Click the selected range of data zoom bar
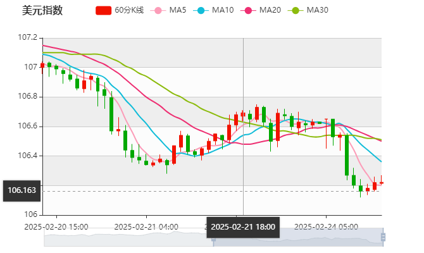Image resolution: width=424 pixels, height=253 pixels. tap(298, 237)
